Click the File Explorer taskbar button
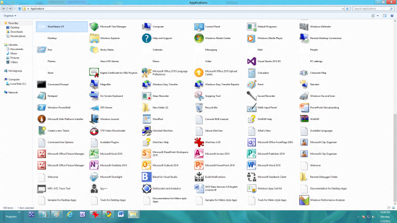The width and height of the screenshot is (397, 223). click(133, 214)
